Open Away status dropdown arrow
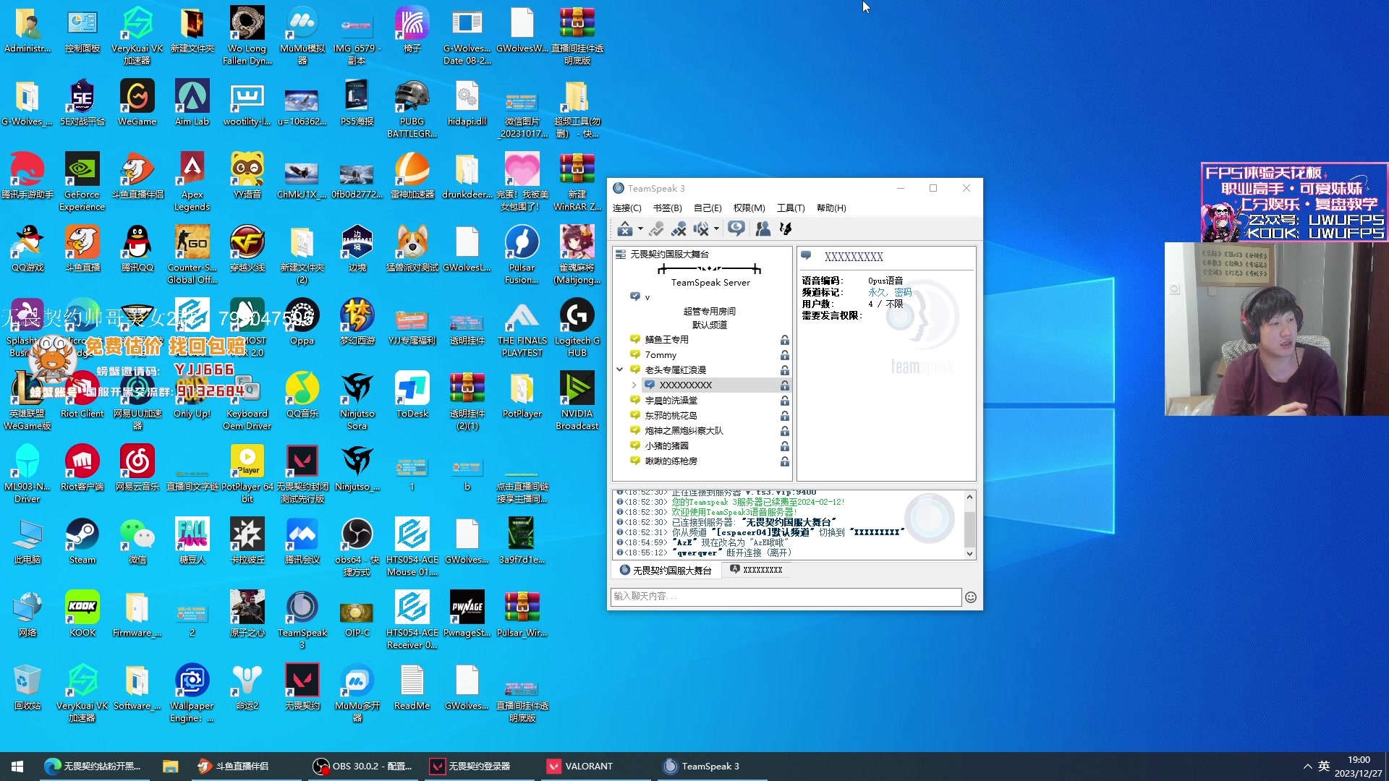The width and height of the screenshot is (1389, 781). pos(640,229)
